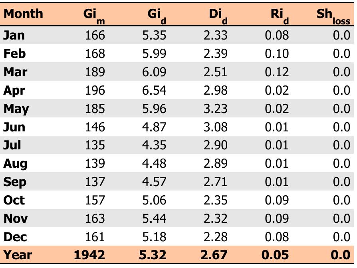Select the Apr row label
Image resolution: width=357 pixels, height=268 pixels.
(x=14, y=90)
